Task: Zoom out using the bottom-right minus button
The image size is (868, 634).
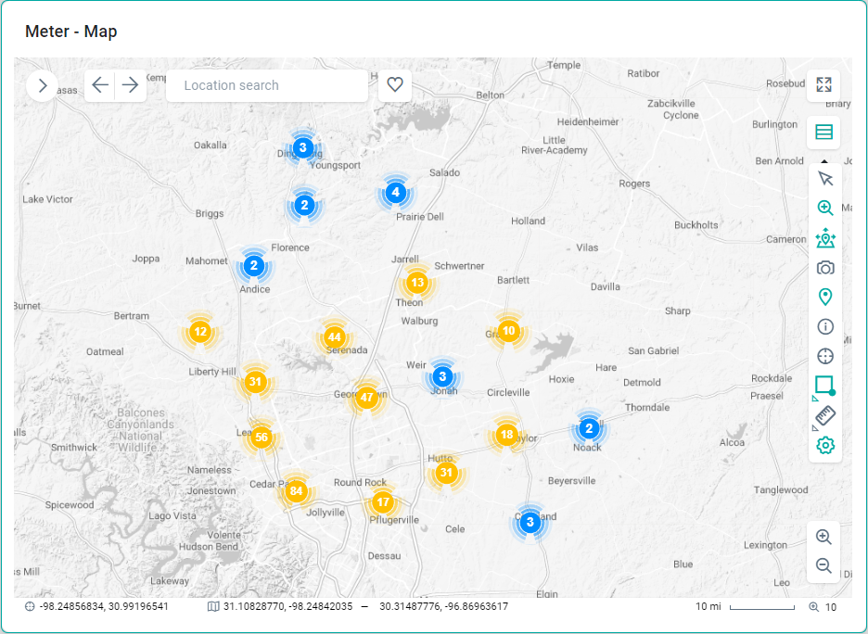Action: click(823, 566)
